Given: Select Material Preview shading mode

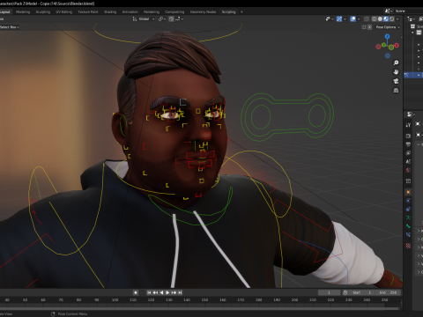Looking at the screenshot, I should click(386, 18).
